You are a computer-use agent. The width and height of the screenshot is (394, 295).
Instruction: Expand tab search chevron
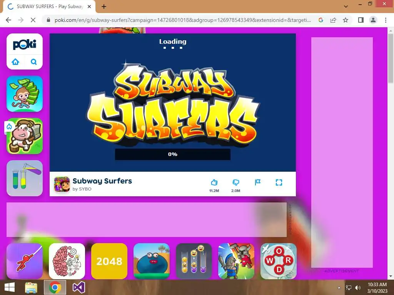coord(346,7)
